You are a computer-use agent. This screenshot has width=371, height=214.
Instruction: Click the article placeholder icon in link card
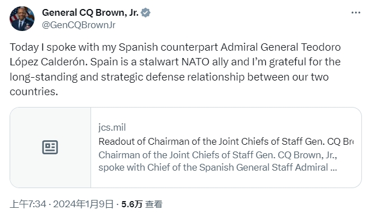pyautogui.click(x=50, y=148)
